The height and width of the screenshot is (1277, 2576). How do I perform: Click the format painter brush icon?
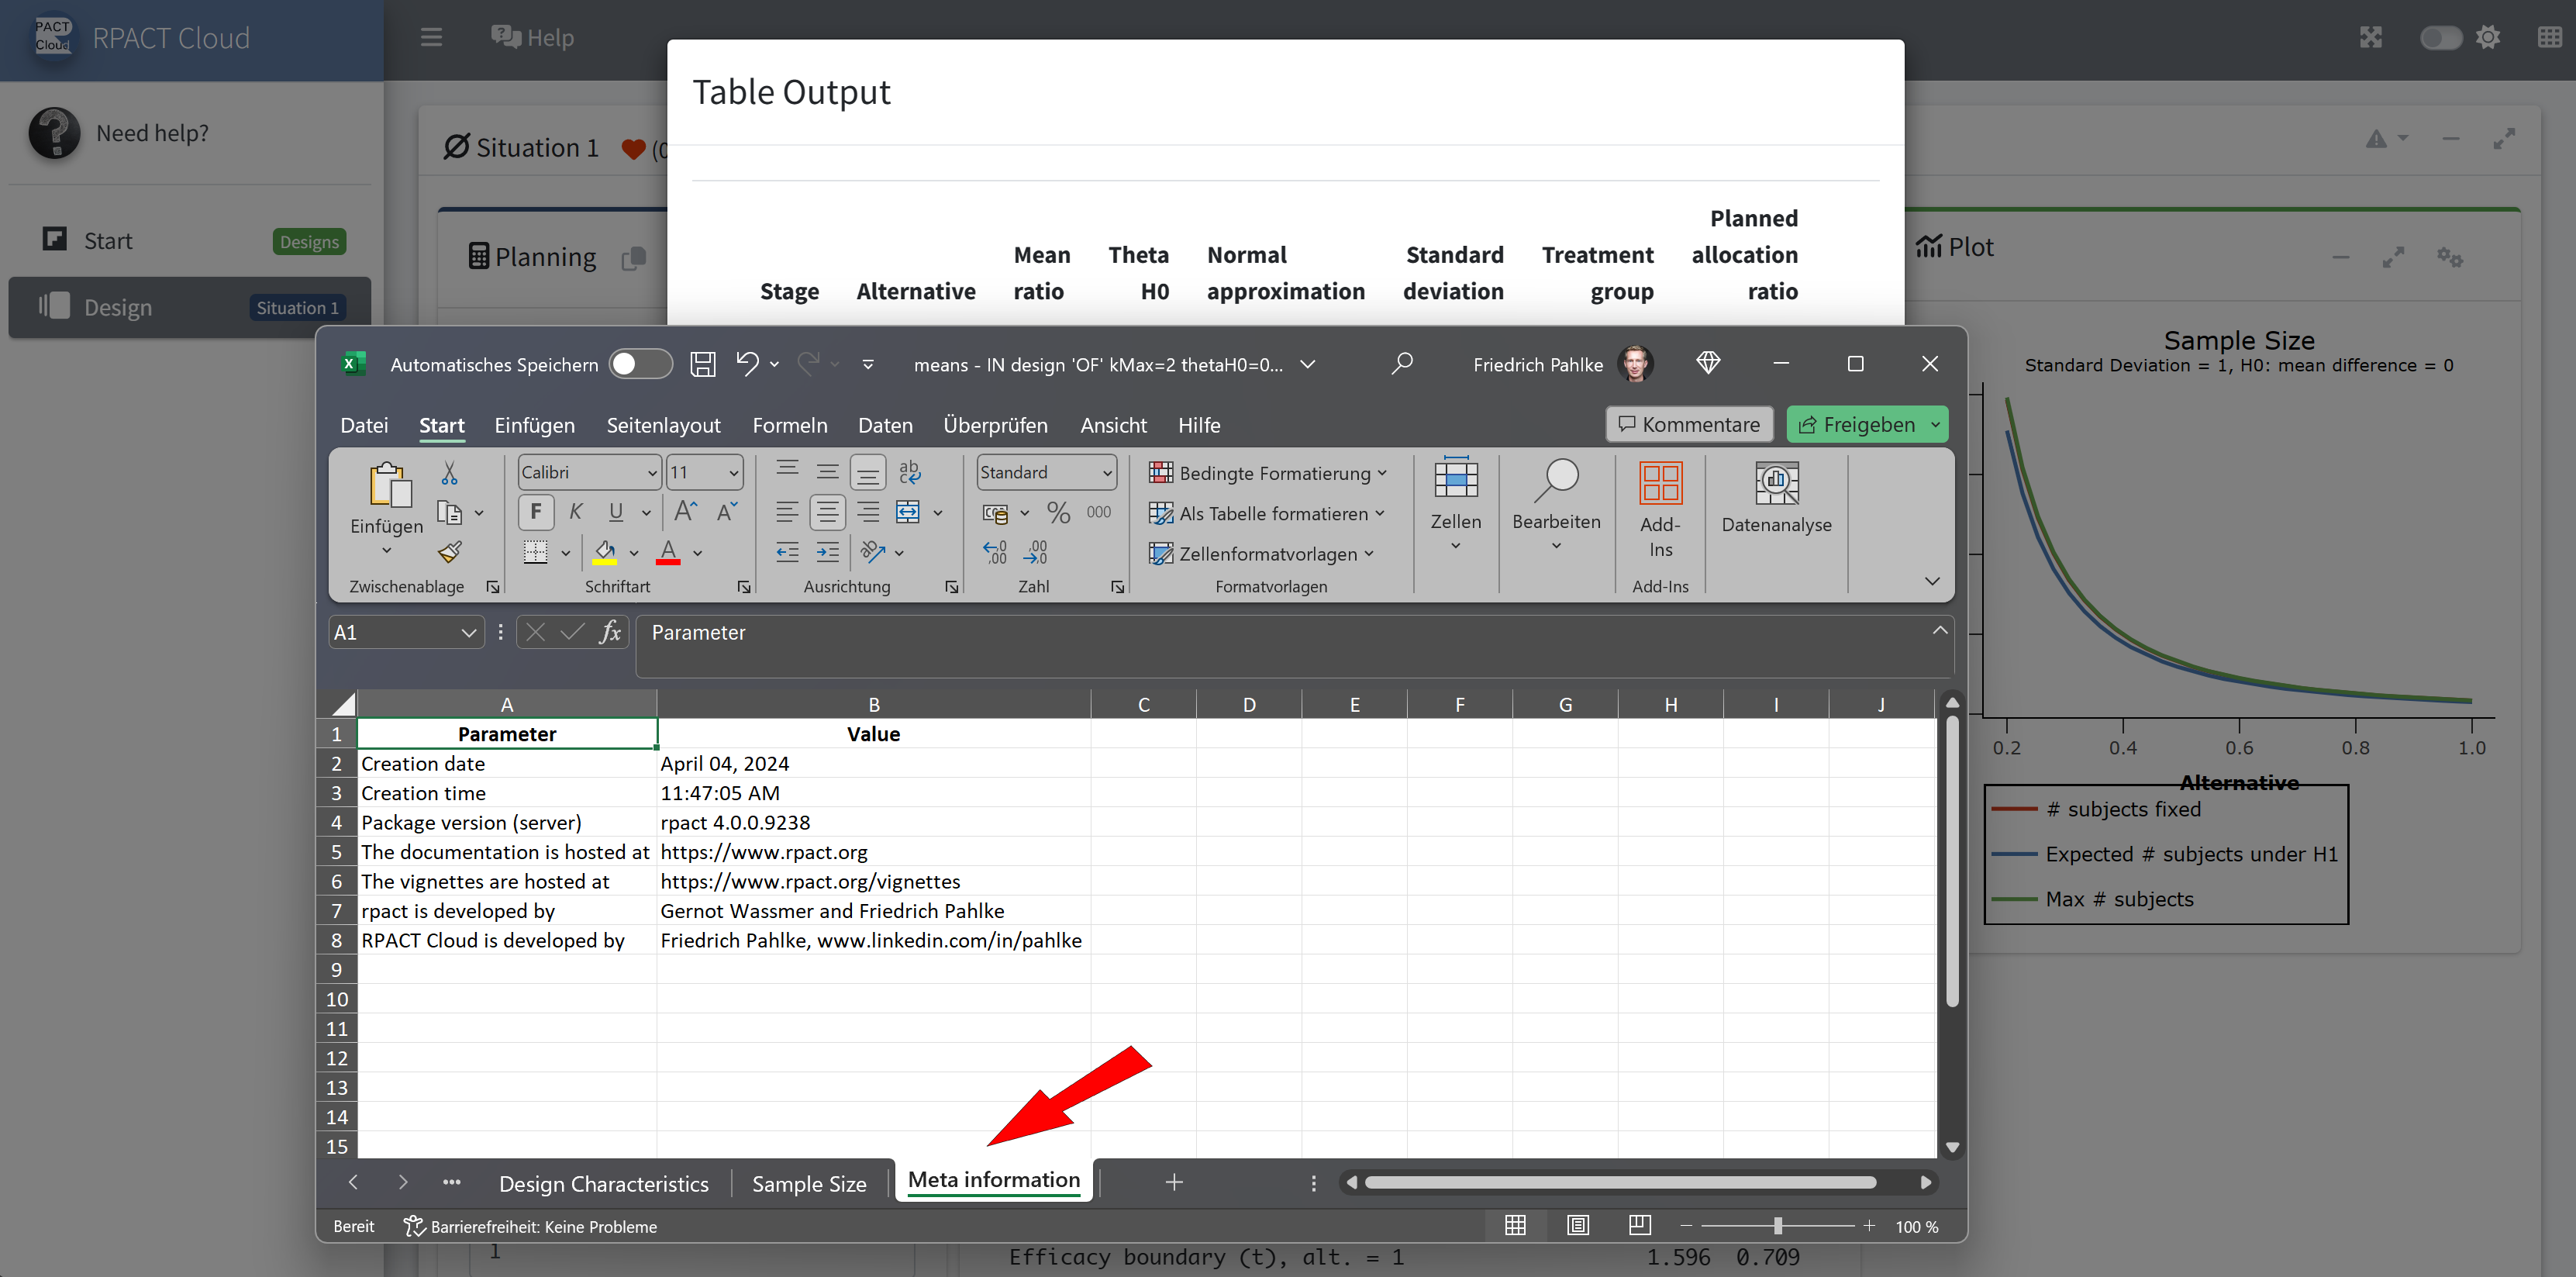click(450, 551)
